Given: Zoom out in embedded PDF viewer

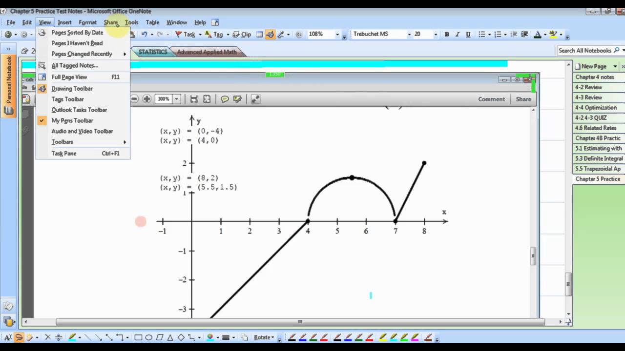Looking at the screenshot, I should coord(134,99).
